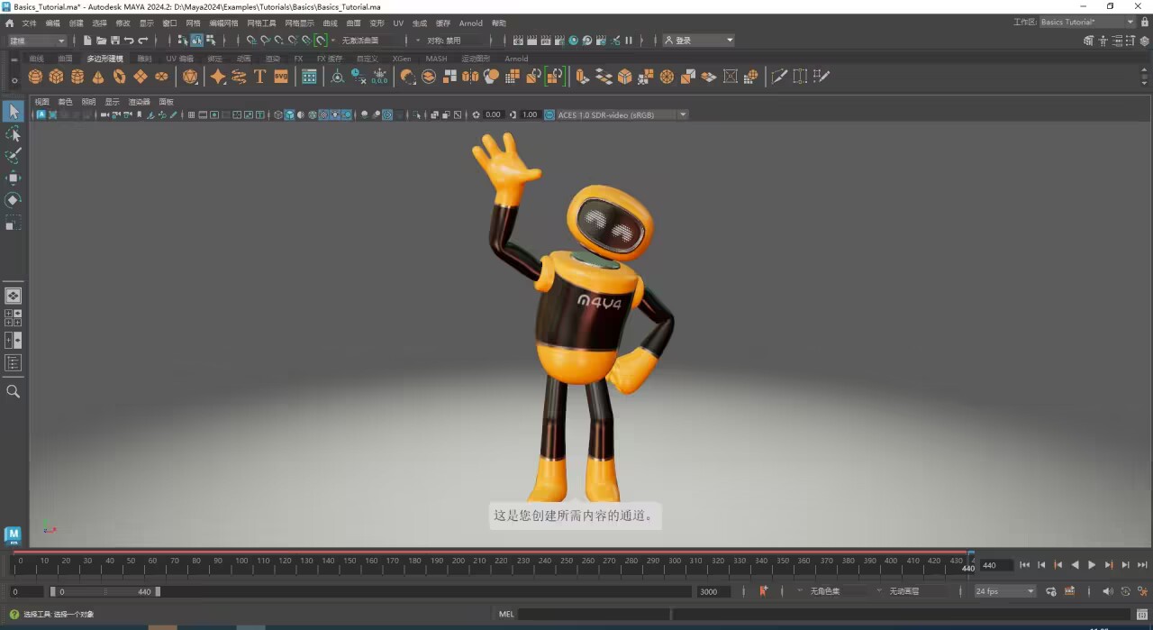Screen dimensions: 1153x630
Task: Open the Arnold menu in the menu bar
Action: (x=470, y=23)
